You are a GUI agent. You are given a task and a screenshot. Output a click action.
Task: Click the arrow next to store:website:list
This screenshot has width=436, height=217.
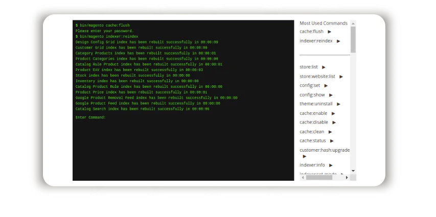[x=341, y=77]
